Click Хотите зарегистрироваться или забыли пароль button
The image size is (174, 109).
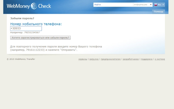40,38
